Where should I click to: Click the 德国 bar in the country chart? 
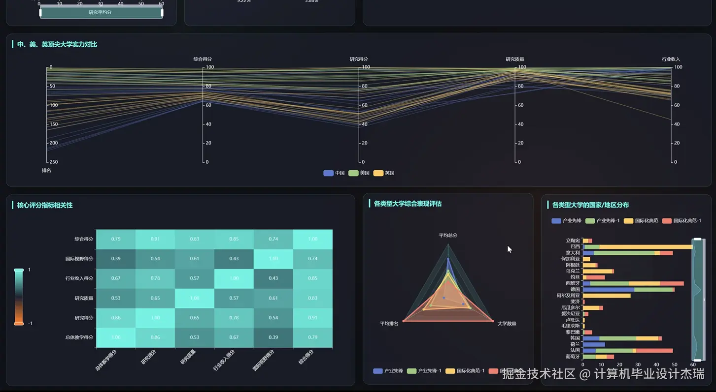(629, 290)
